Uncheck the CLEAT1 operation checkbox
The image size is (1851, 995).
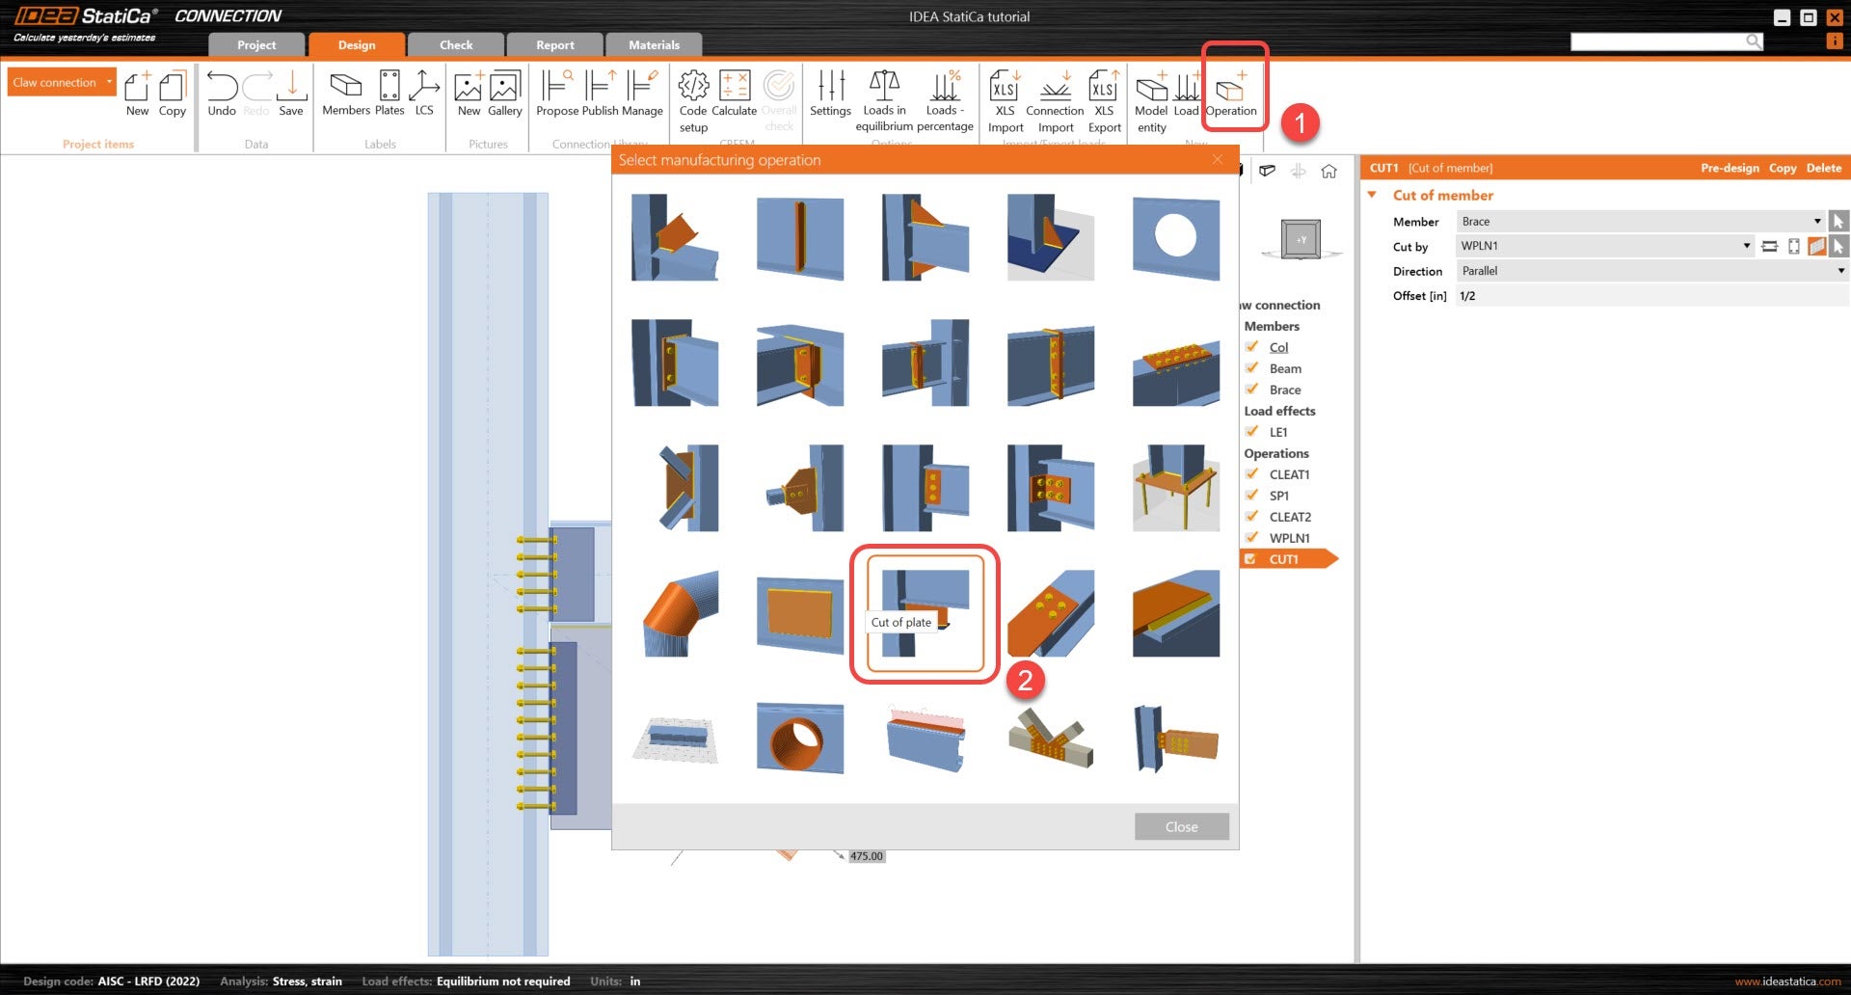tap(1251, 474)
